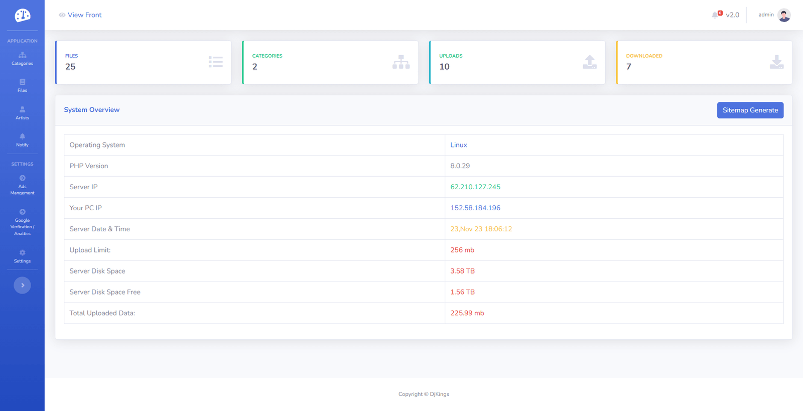Click the Uploads upload icon
803x411 pixels.
590,62
